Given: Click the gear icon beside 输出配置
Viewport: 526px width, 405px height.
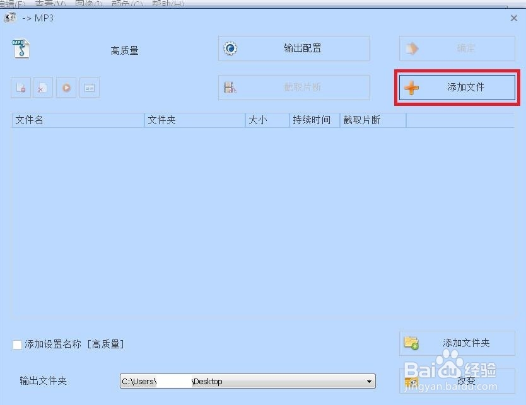Looking at the screenshot, I should 231,48.
